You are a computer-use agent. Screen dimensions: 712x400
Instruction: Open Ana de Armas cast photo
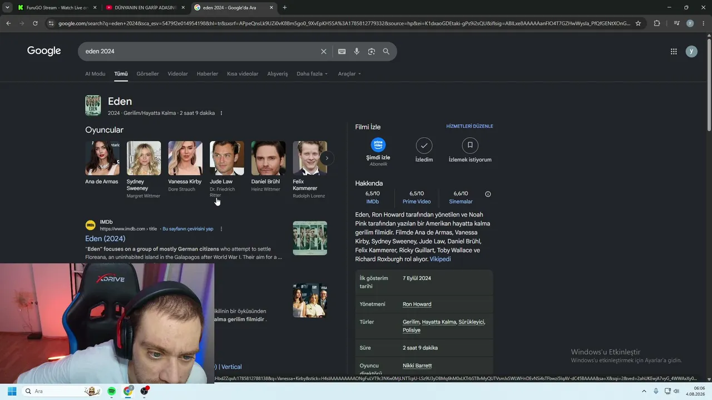click(x=102, y=158)
